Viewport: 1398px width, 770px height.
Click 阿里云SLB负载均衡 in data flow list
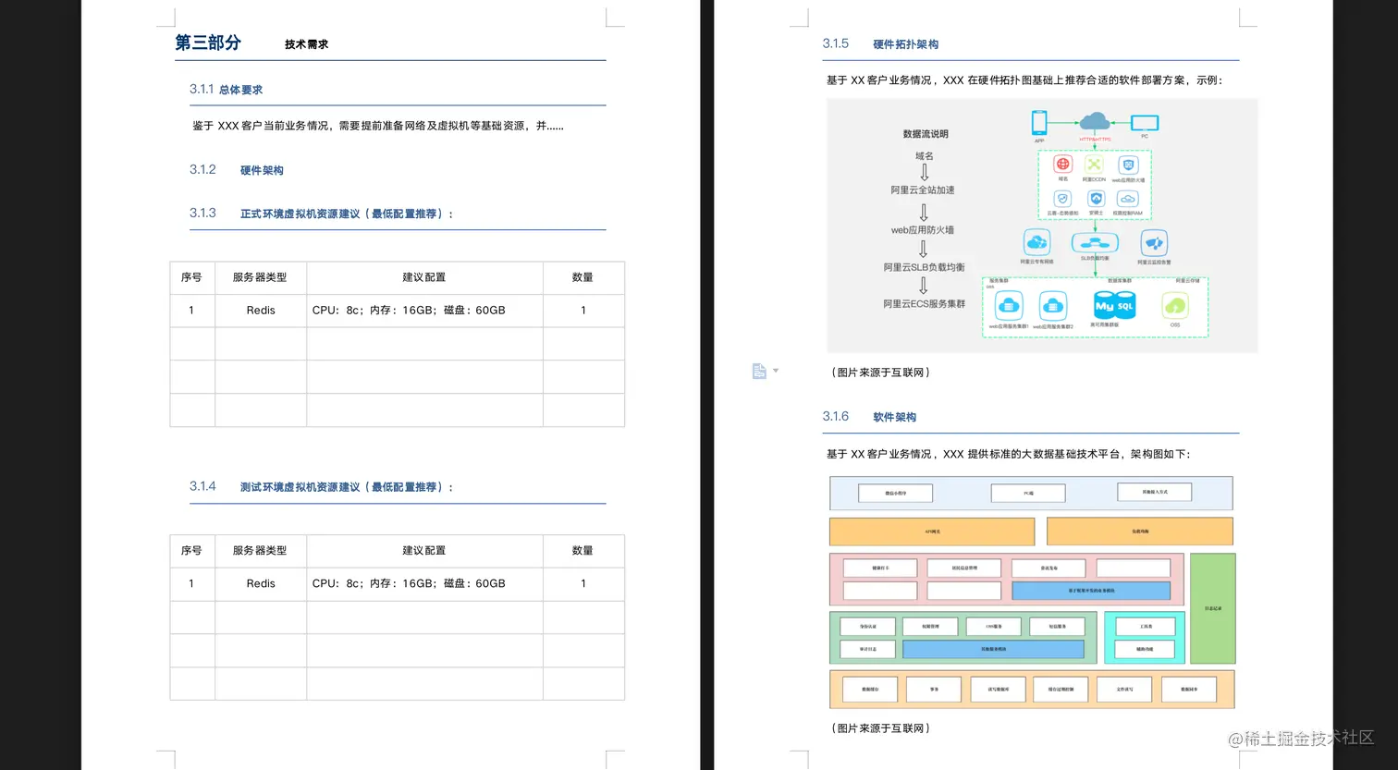[x=924, y=266]
